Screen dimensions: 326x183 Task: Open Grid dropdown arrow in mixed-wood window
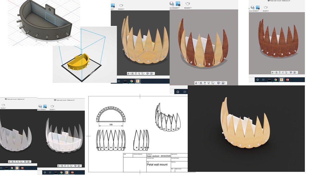click(x=225, y=83)
